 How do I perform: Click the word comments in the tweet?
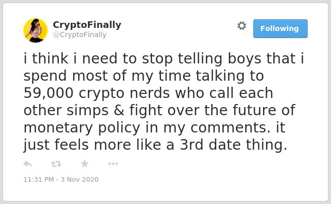tap(230, 128)
